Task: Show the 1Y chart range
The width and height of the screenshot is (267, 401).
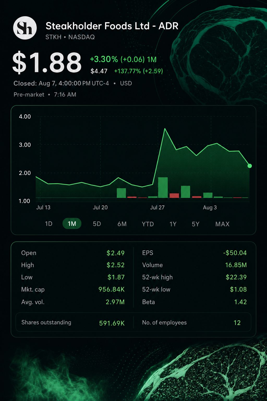Action: pyautogui.click(x=173, y=224)
